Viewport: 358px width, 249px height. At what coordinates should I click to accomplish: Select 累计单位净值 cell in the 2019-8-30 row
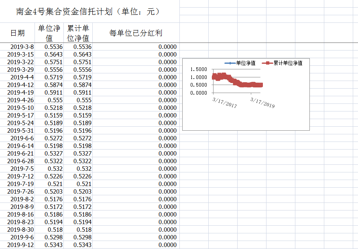tap(78, 230)
